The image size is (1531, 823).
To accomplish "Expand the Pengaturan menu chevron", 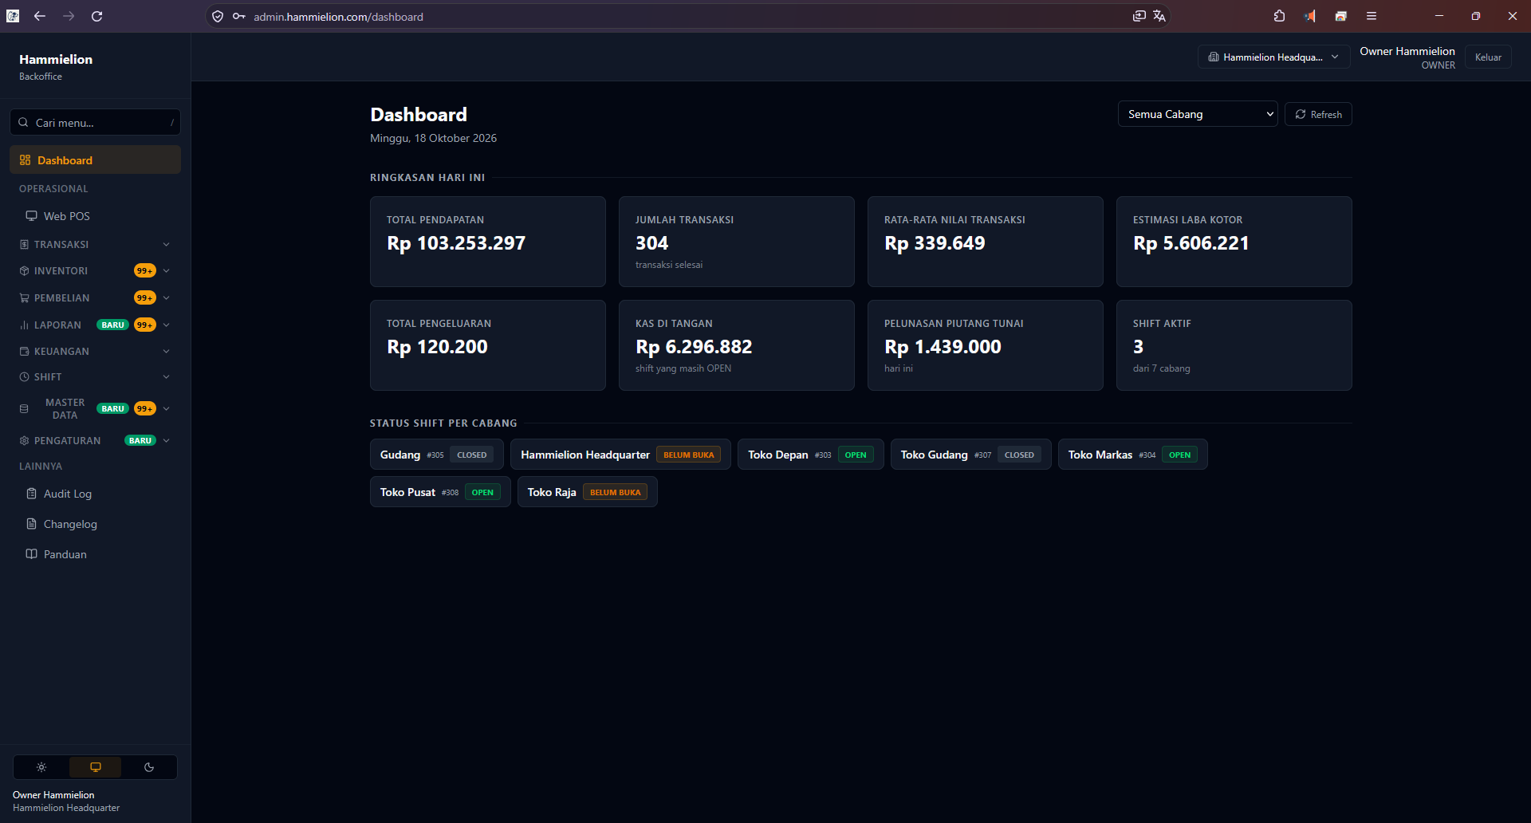I will 166,441.
